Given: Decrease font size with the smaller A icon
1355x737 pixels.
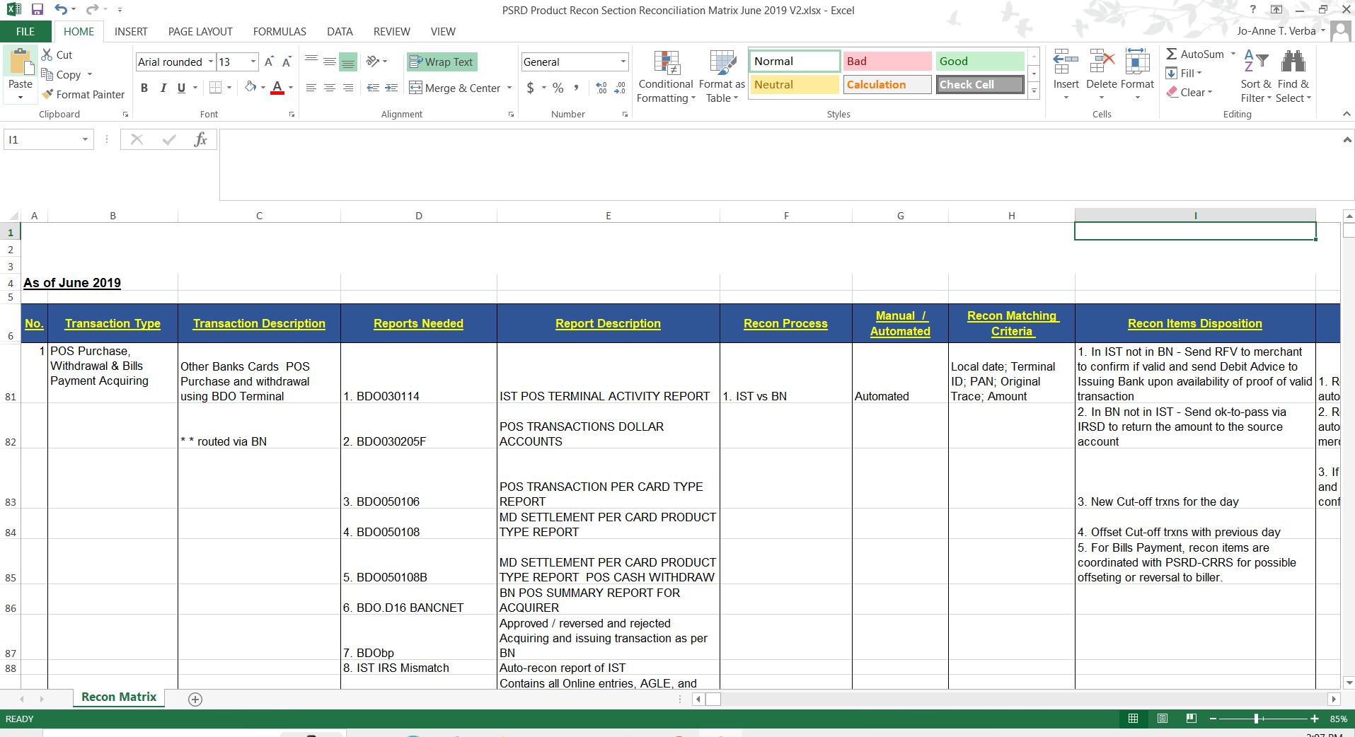Looking at the screenshot, I should tap(287, 62).
